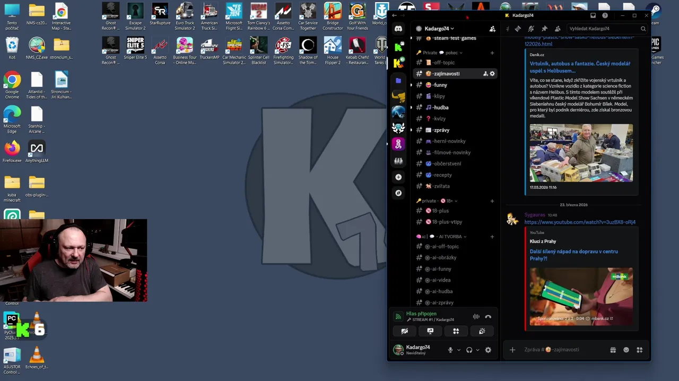Open 18-plus-vtipy channel
This screenshot has width=679, height=381.
click(x=455, y=222)
